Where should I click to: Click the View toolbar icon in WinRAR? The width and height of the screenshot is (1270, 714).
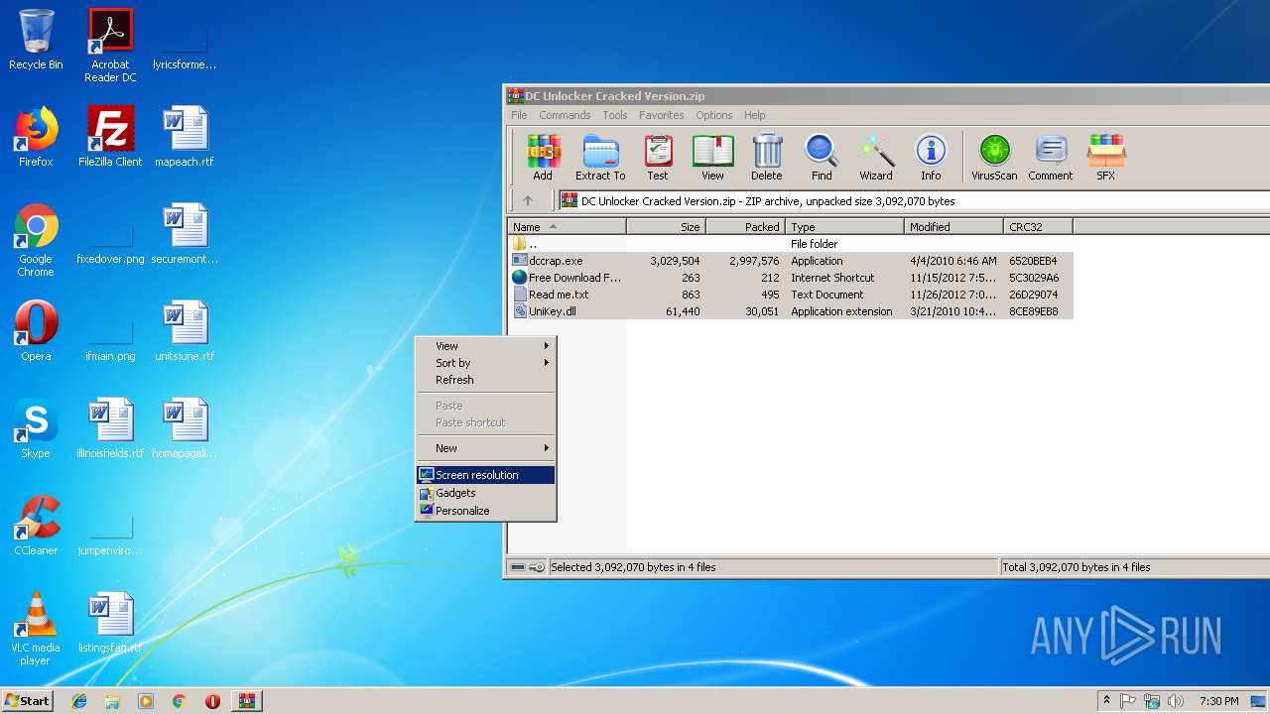click(x=712, y=158)
